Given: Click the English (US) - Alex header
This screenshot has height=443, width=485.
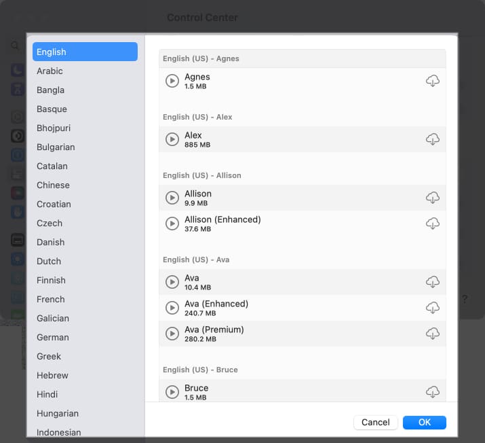Looking at the screenshot, I should pos(197,117).
